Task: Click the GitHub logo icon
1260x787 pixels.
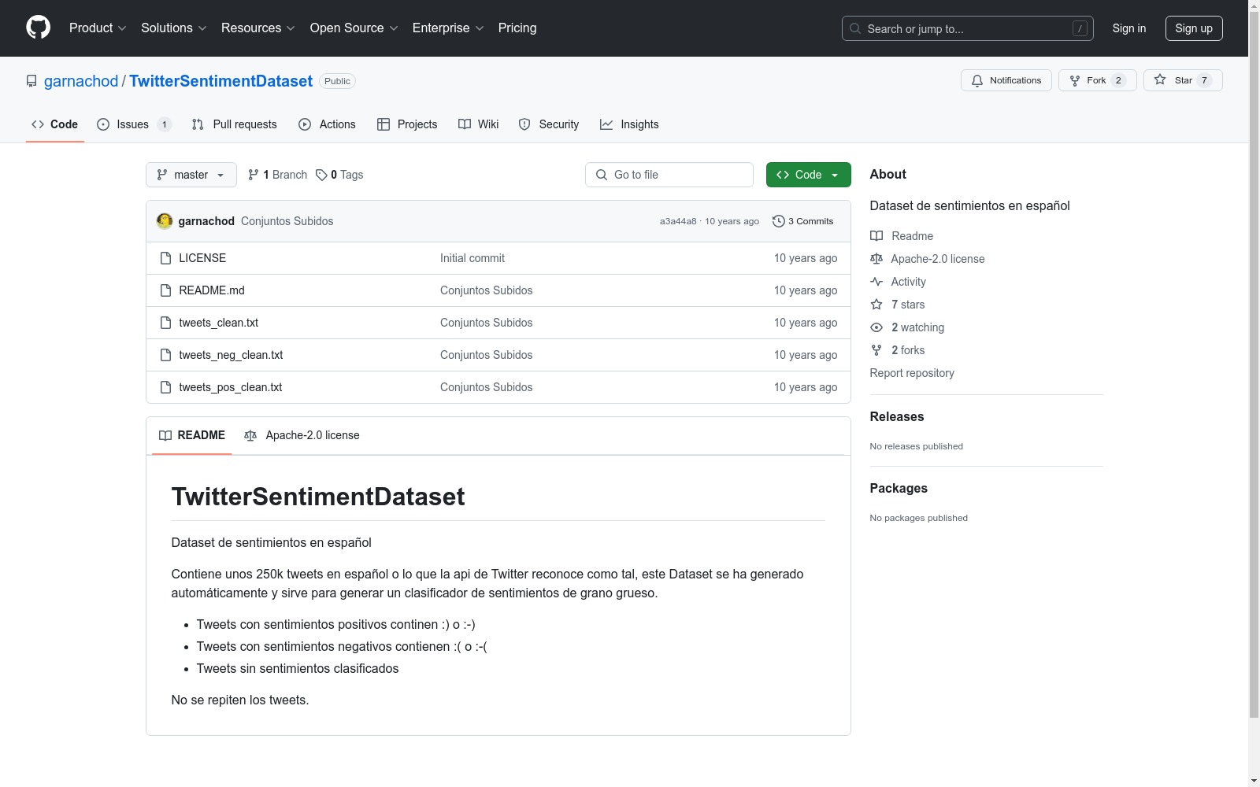Action: click(x=38, y=28)
